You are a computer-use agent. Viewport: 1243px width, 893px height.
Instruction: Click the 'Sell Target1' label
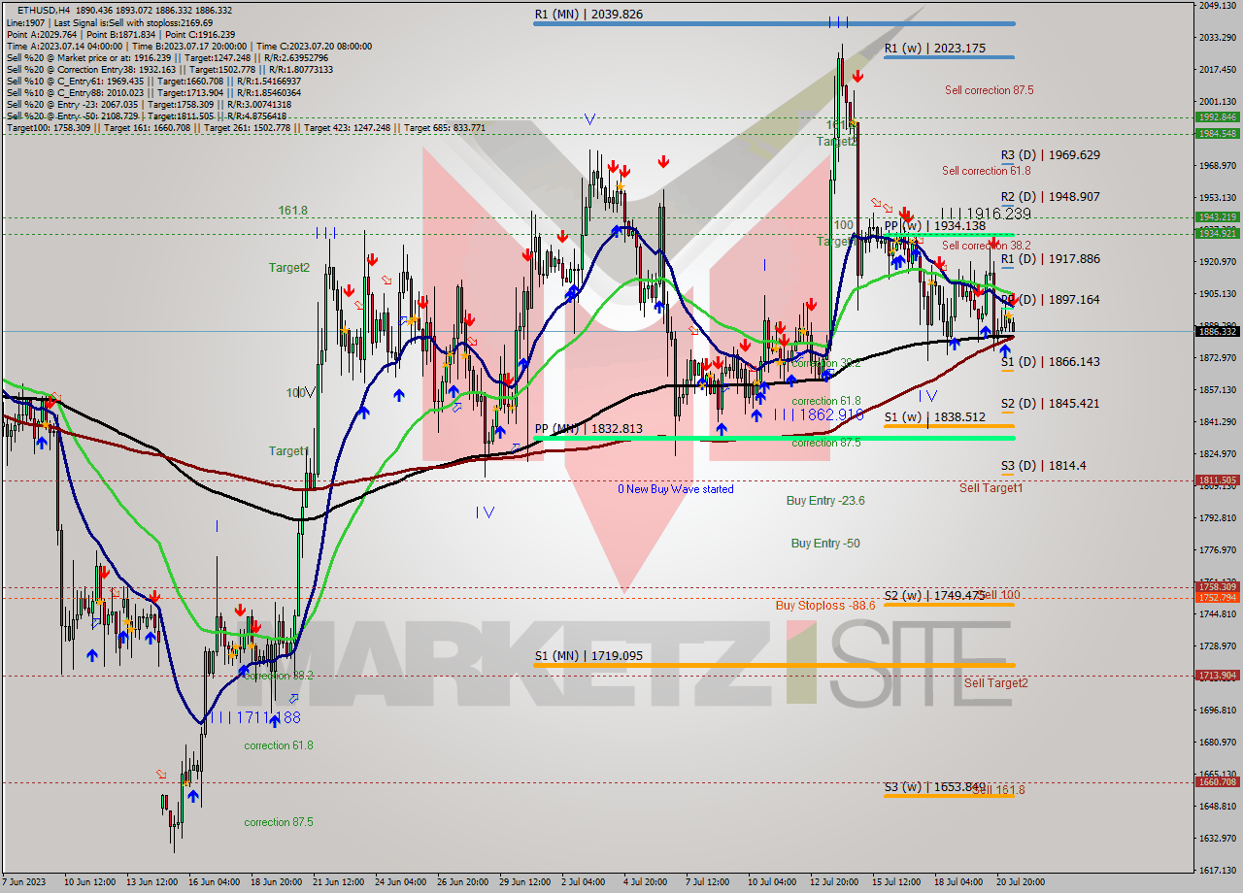(991, 488)
